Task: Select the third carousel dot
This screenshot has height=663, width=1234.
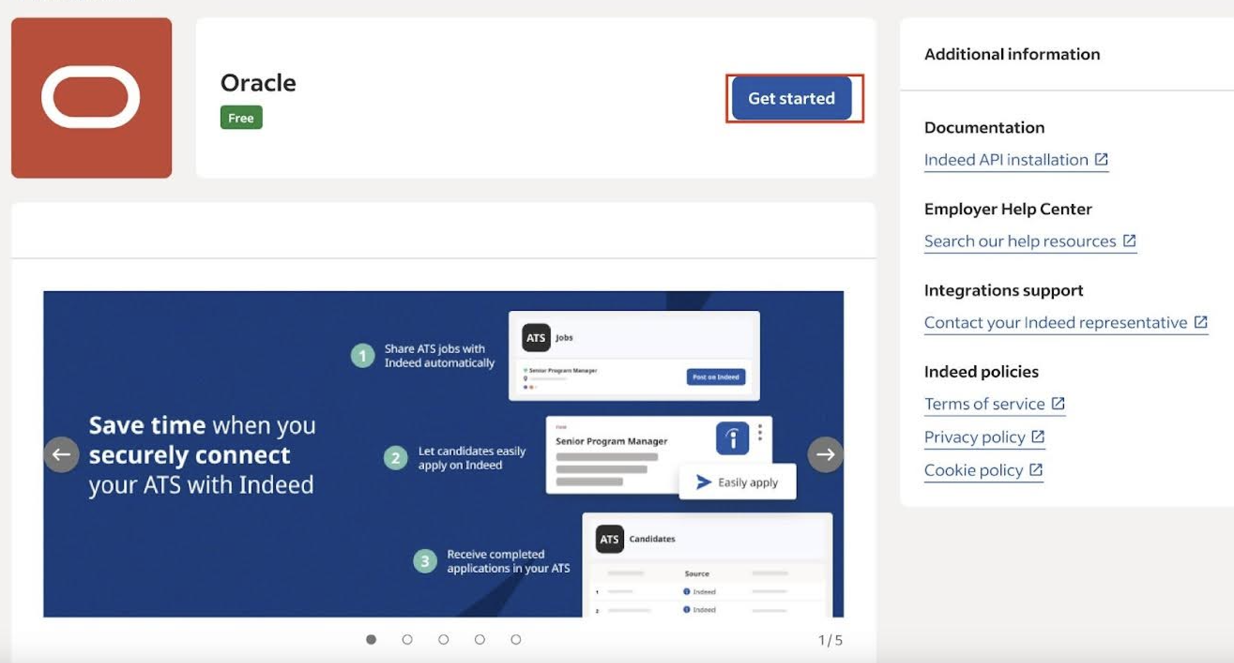Action: coord(443,640)
